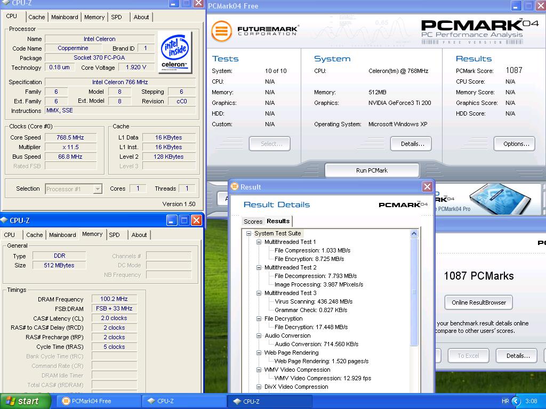Click Virus Scanning: 436.248 MB/s row
Image resolution: width=546 pixels, height=409 pixels.
[x=314, y=301]
